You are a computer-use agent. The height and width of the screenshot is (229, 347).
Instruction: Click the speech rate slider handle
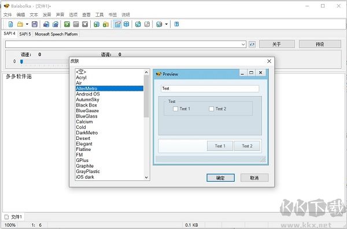click(21, 61)
